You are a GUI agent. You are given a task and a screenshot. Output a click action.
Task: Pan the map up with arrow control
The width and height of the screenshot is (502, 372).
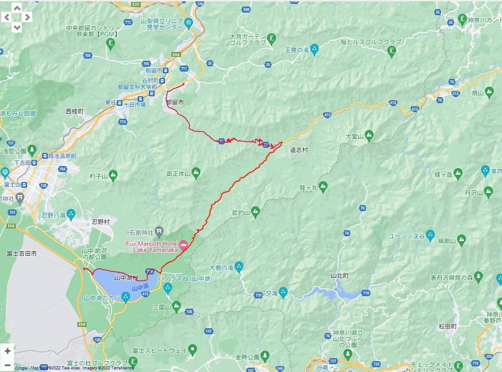[17, 8]
